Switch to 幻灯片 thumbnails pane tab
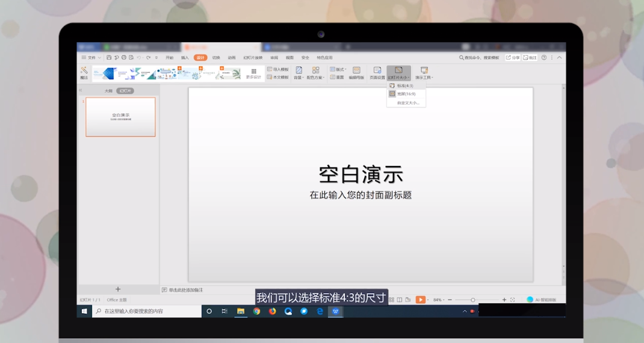This screenshot has width=644, height=343. click(125, 91)
